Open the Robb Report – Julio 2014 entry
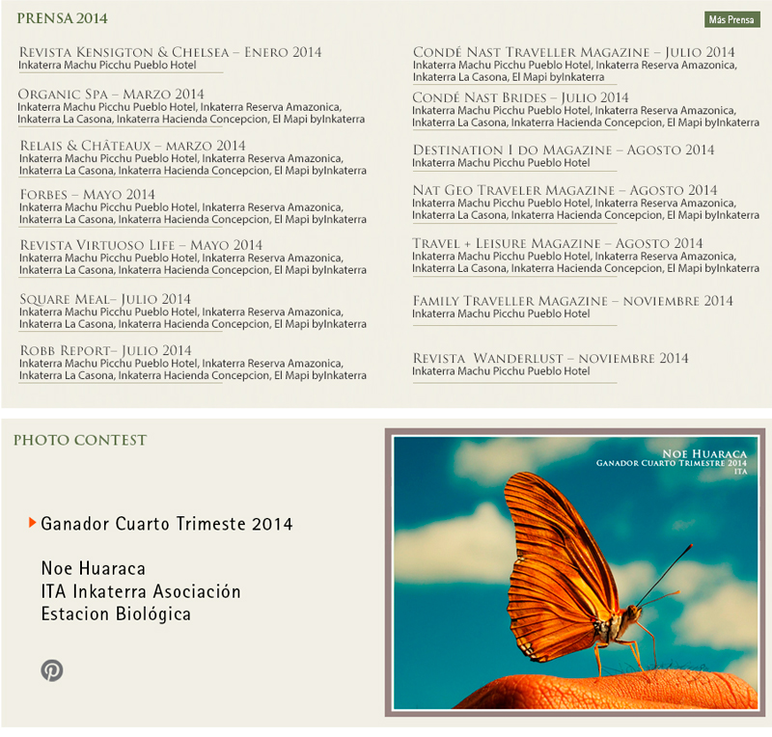Viewport: 772px width, 737px height. tap(105, 350)
